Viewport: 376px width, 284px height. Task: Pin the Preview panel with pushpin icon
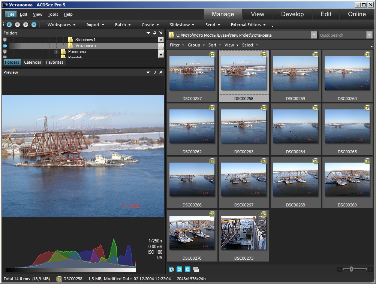point(155,72)
